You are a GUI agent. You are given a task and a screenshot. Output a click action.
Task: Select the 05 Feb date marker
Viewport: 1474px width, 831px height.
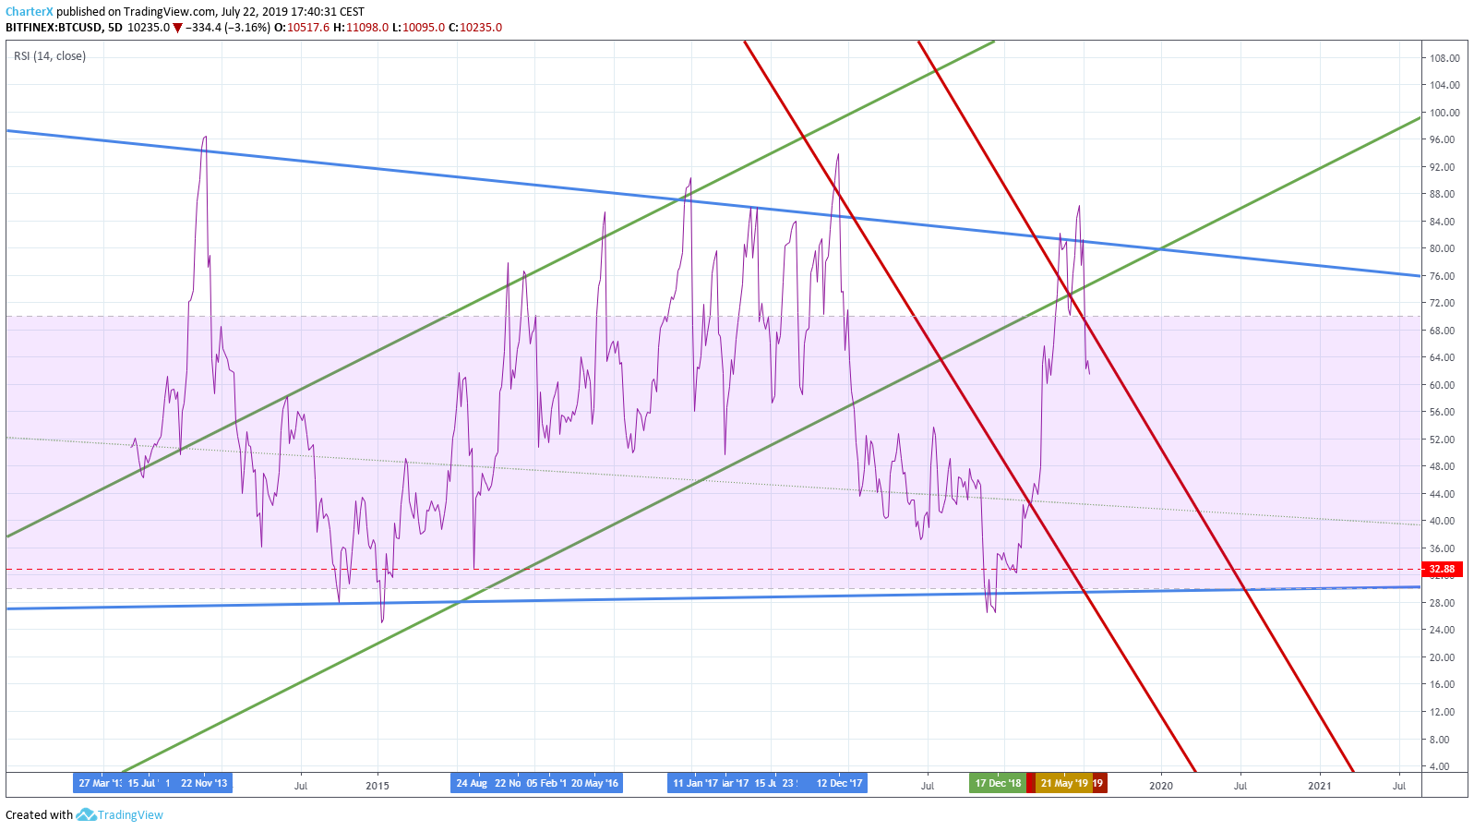546,783
